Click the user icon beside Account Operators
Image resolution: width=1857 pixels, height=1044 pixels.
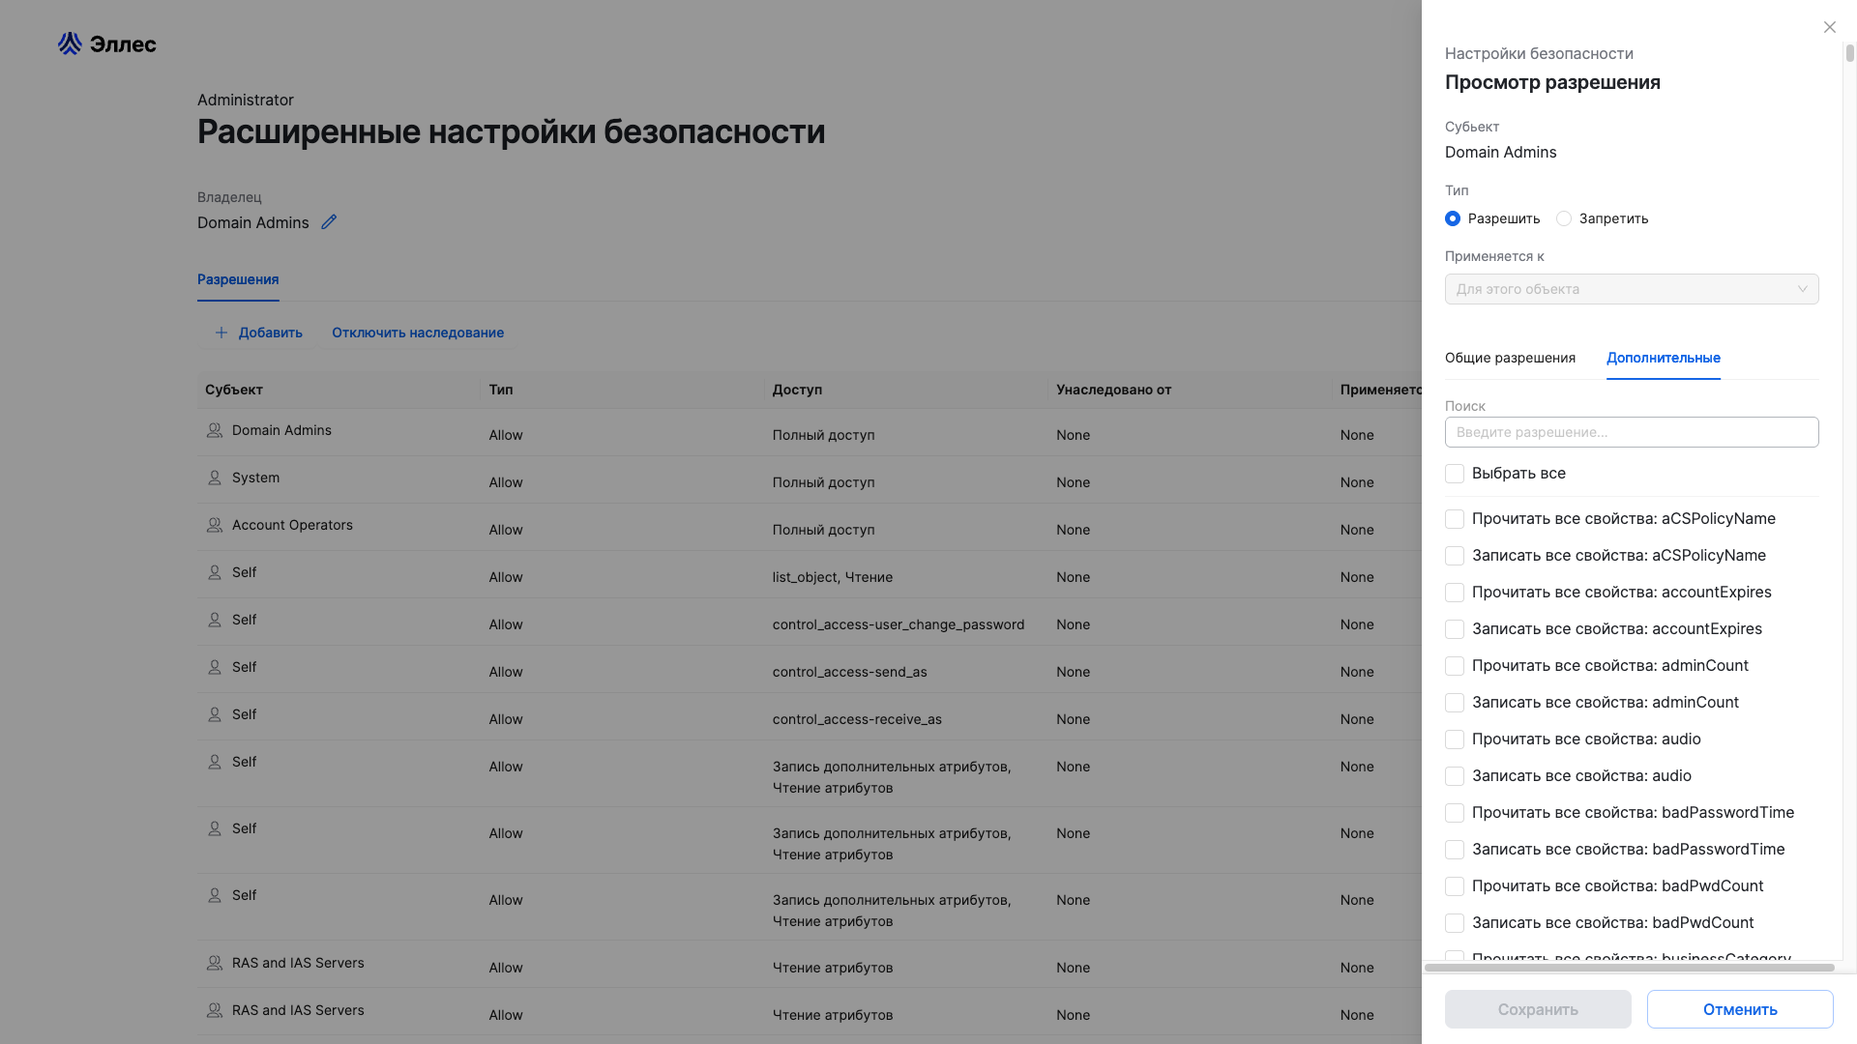(x=214, y=525)
